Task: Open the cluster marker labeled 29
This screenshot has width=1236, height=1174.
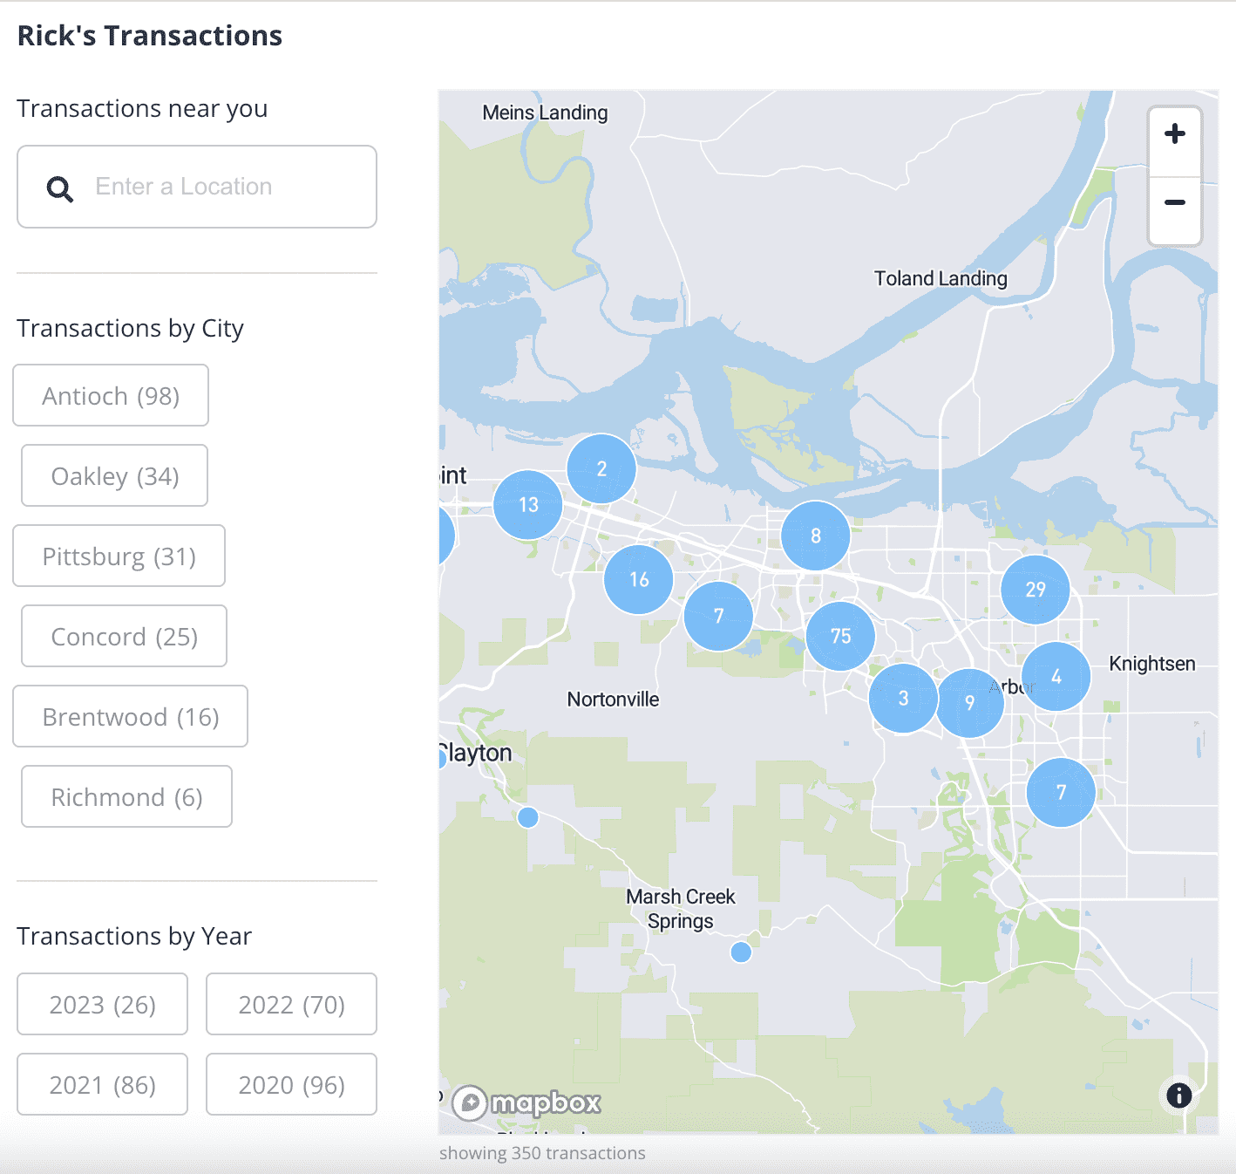Action: [1035, 590]
